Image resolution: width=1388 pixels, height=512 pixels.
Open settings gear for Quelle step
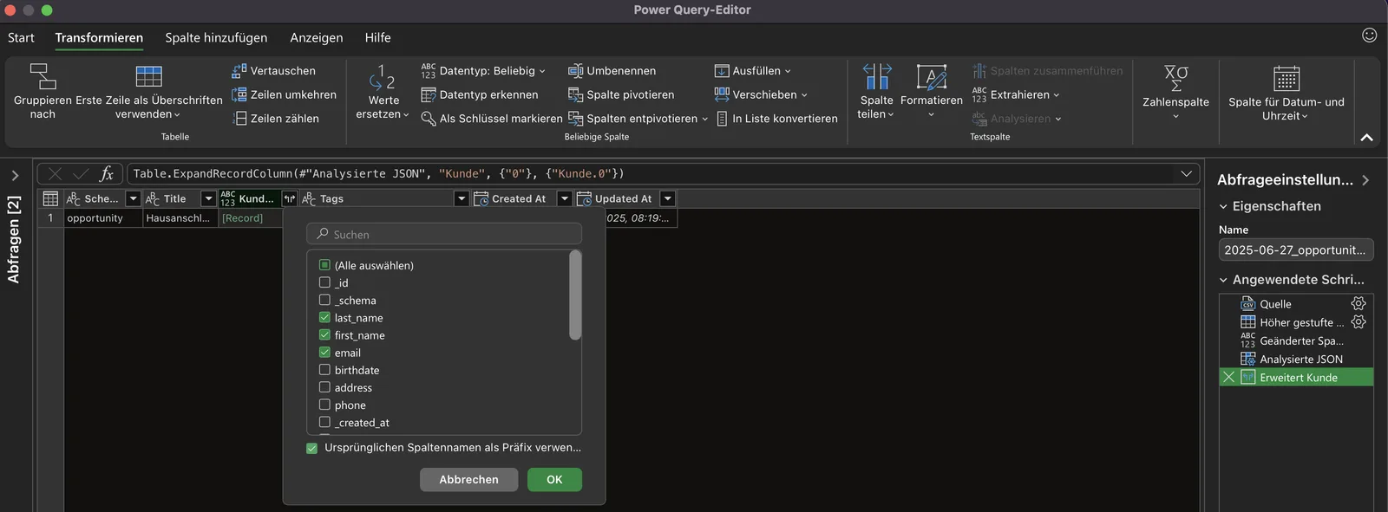[x=1359, y=303]
